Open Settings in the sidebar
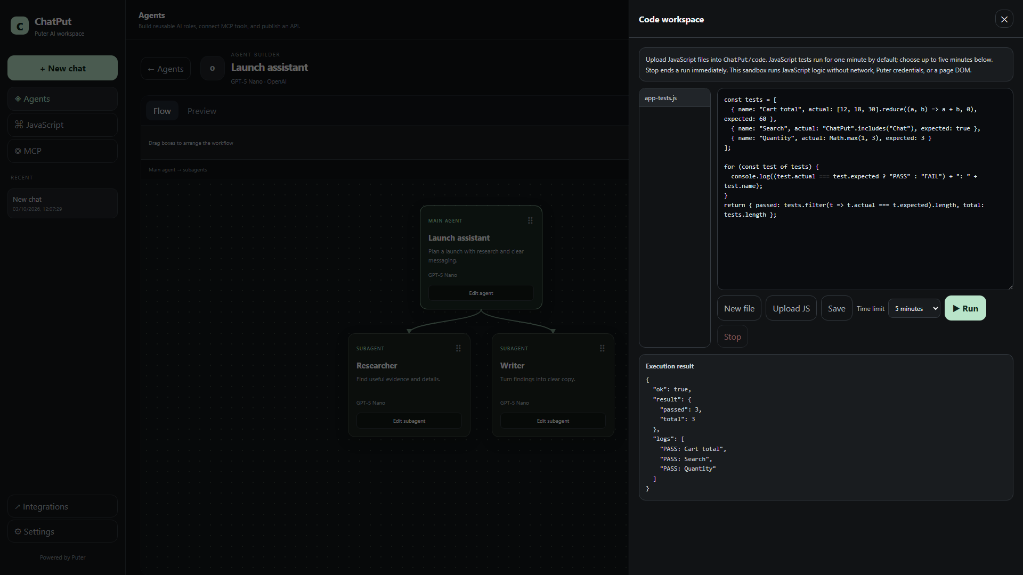The width and height of the screenshot is (1023, 575). pyautogui.click(x=62, y=531)
